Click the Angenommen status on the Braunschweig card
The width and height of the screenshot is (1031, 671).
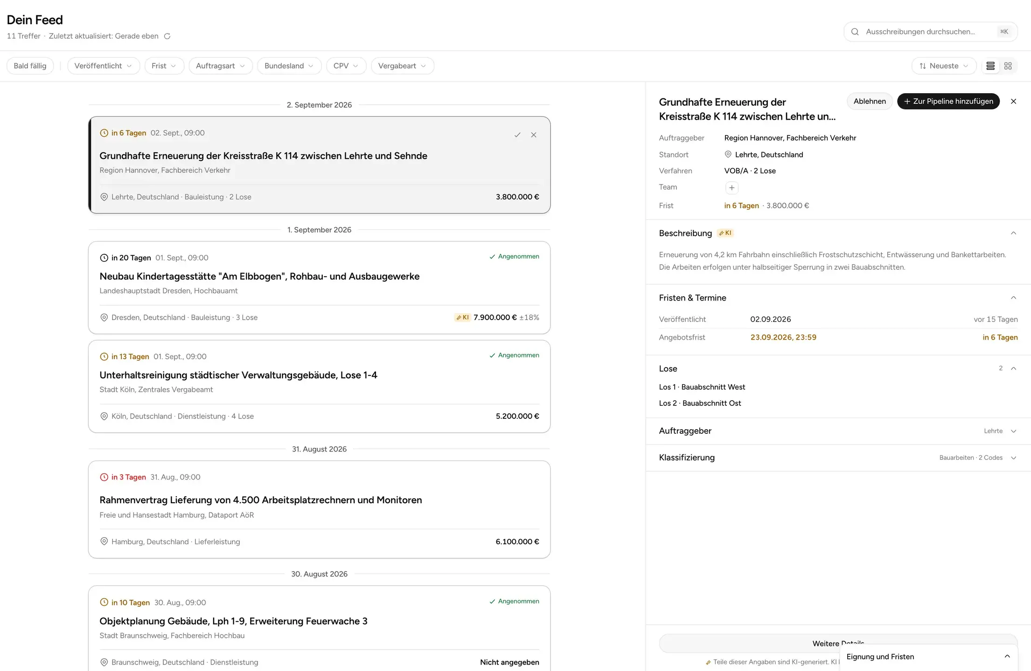pyautogui.click(x=514, y=602)
